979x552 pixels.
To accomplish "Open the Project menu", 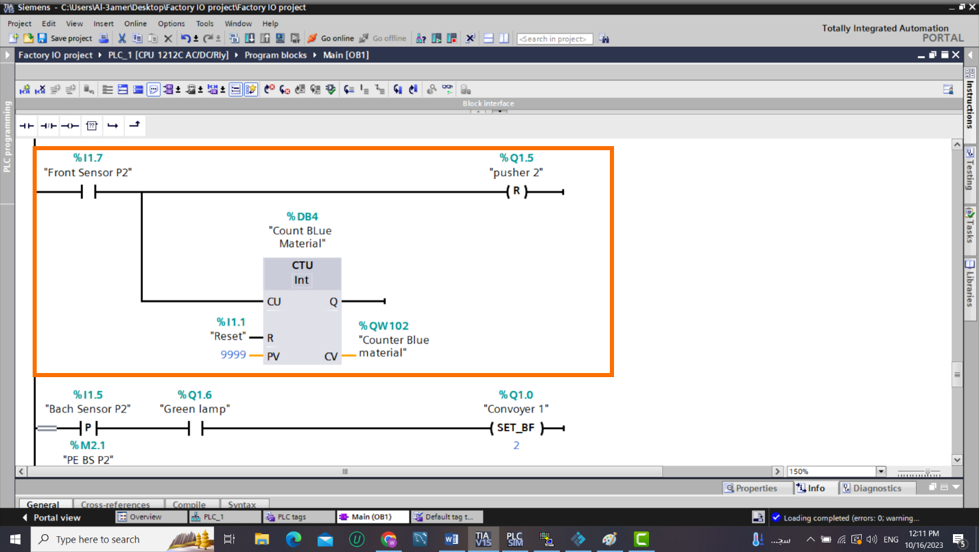I will pyautogui.click(x=19, y=23).
